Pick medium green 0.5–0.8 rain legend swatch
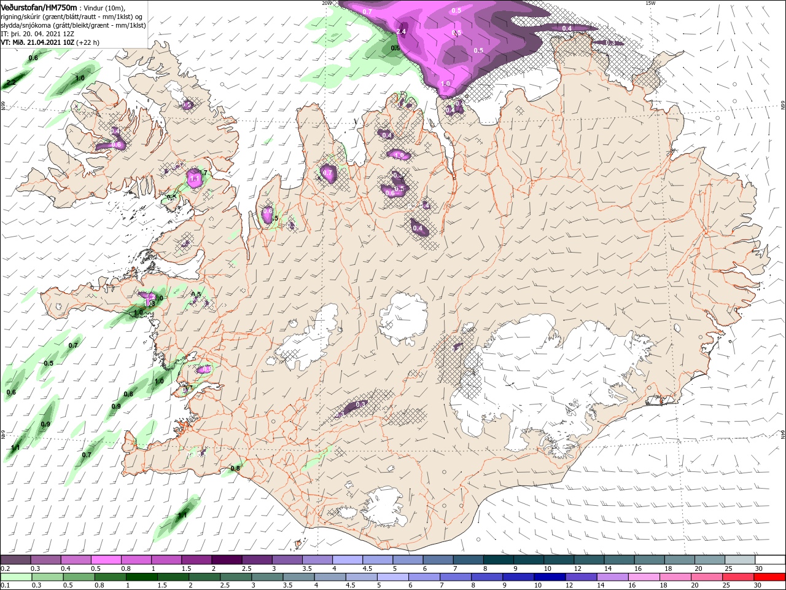Image resolution: width=786 pixels, height=590 pixels. point(79,576)
